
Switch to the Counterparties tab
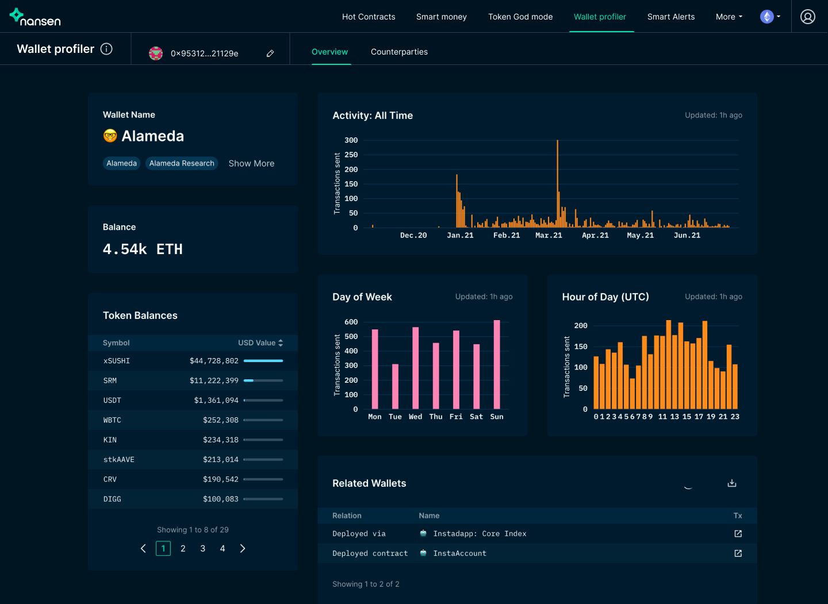(x=399, y=52)
